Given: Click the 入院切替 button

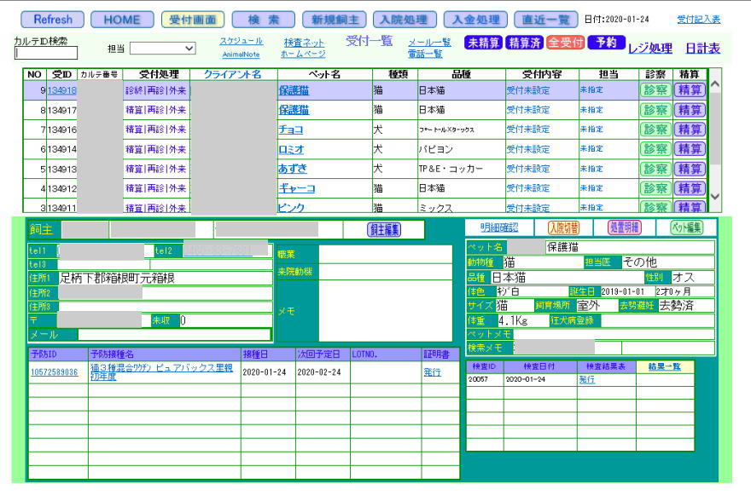Looking at the screenshot, I should (563, 227).
